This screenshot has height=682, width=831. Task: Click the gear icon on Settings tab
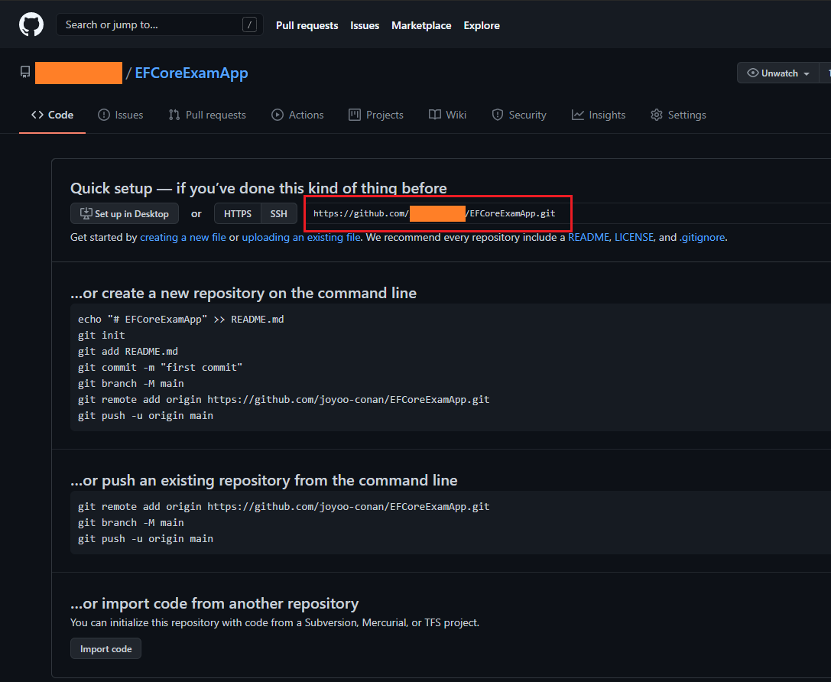(657, 115)
